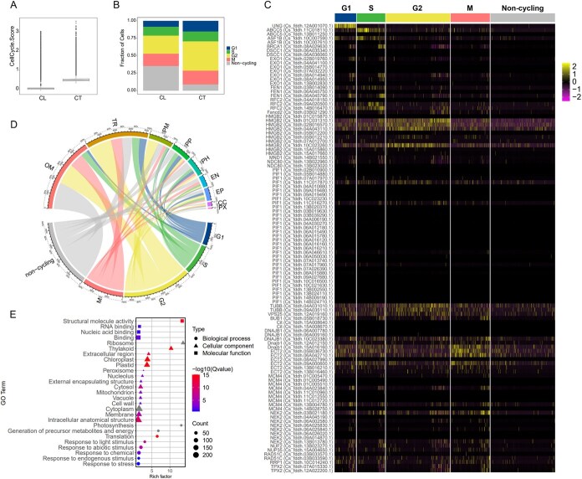Click the Nucleic acid binding GO term

[x=107, y=332]
